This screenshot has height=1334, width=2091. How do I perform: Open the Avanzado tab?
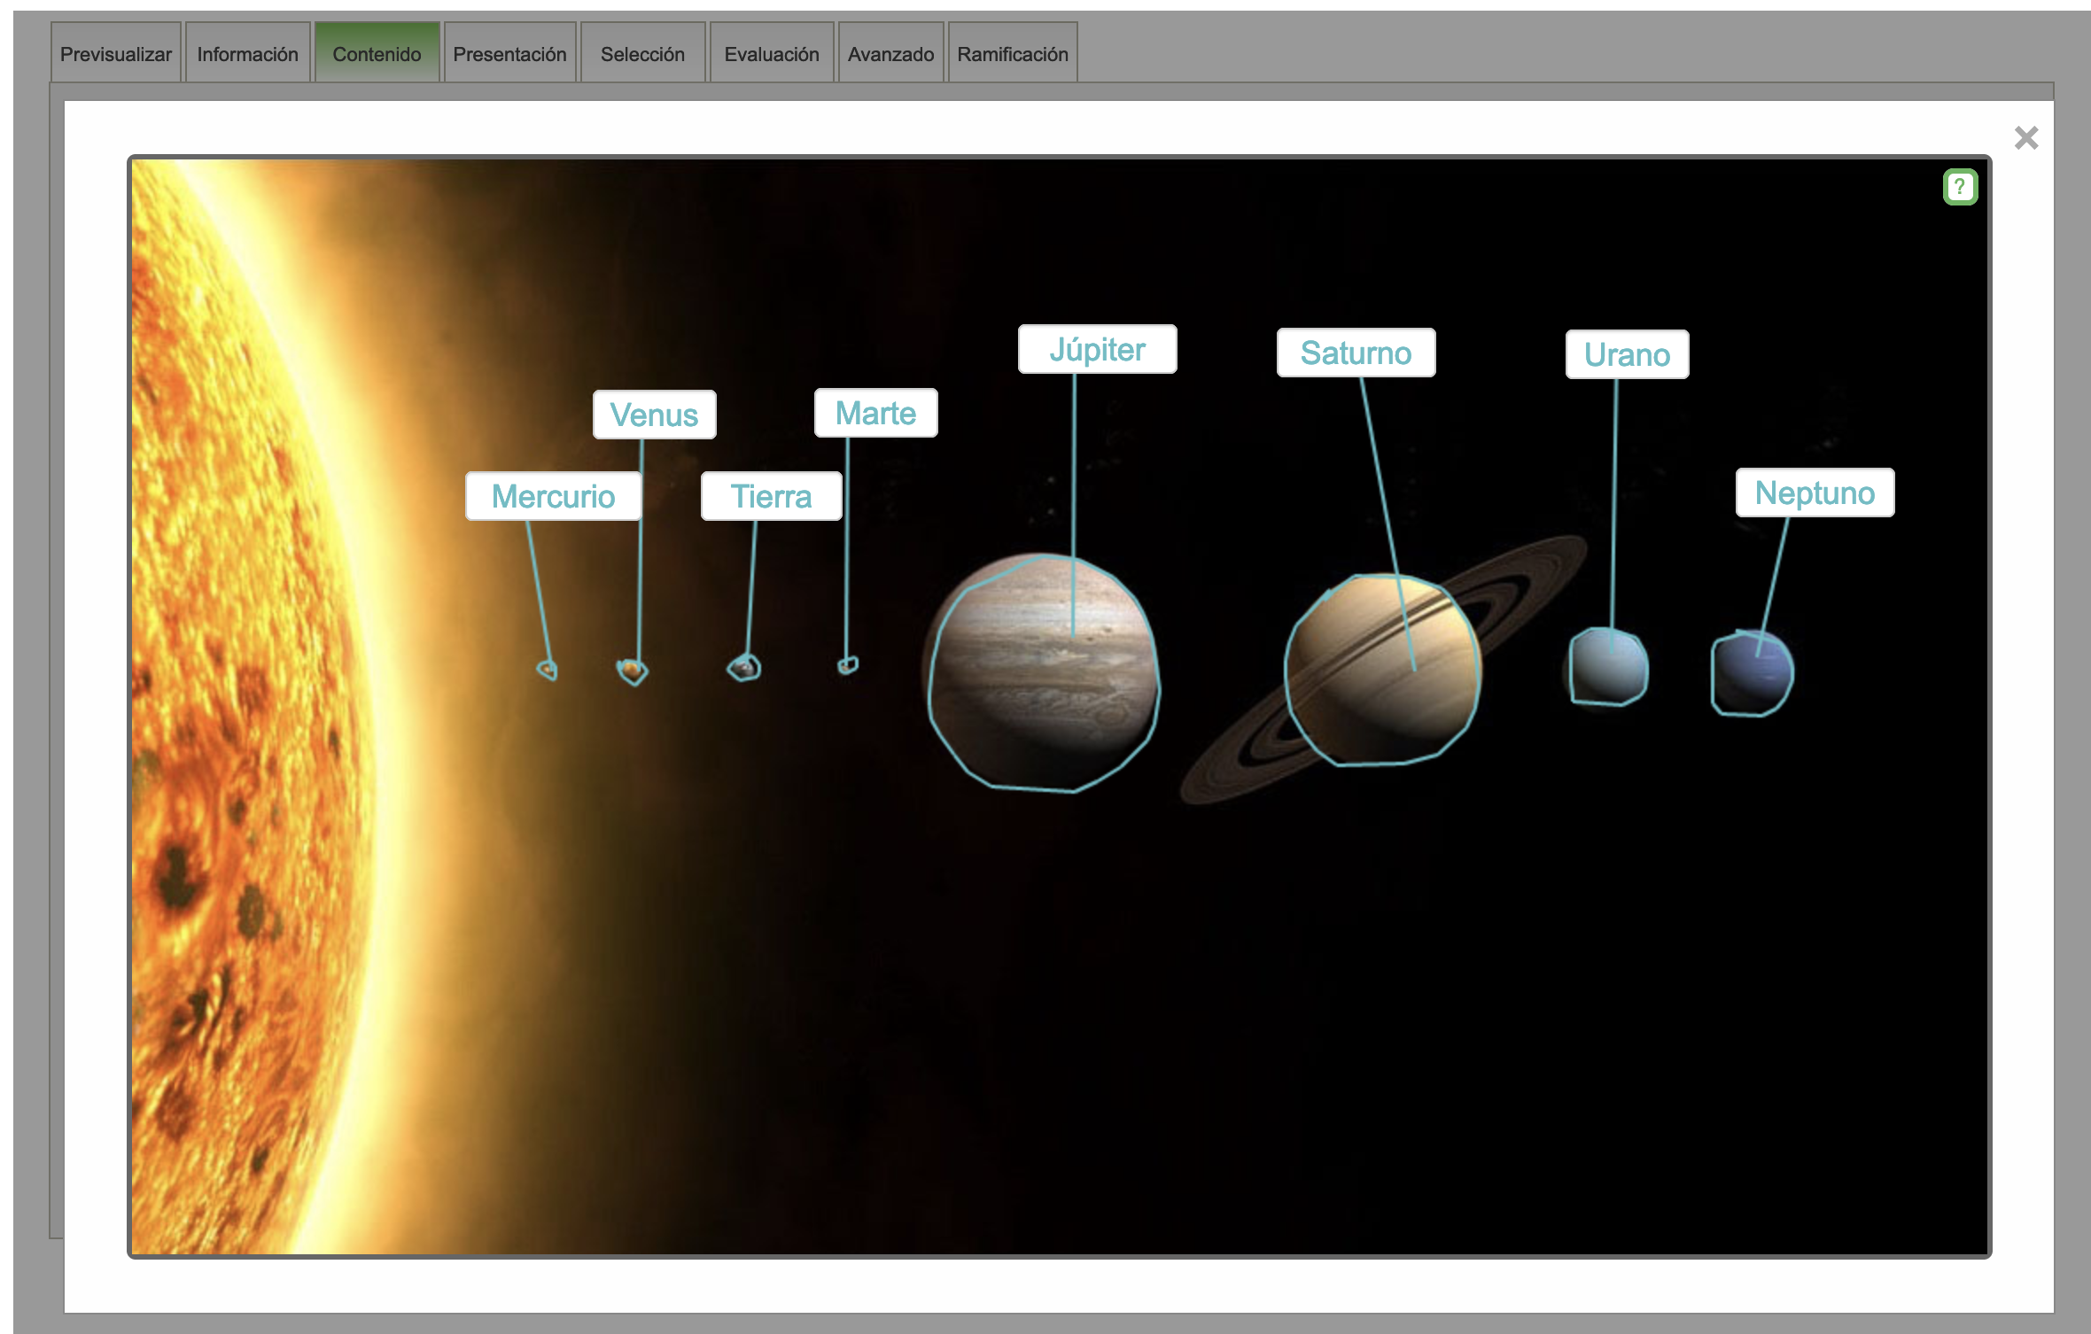pos(890,54)
